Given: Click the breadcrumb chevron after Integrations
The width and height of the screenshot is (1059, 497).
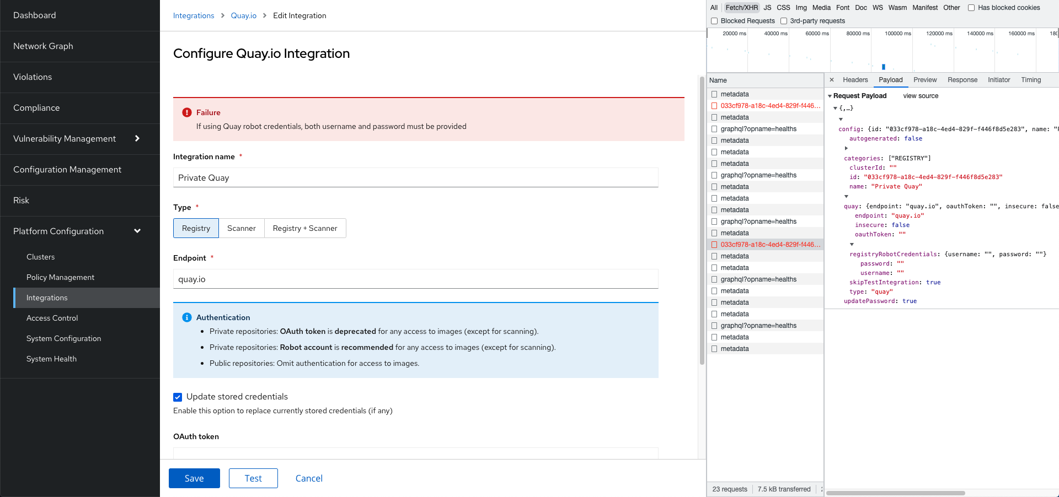Looking at the screenshot, I should (x=223, y=15).
